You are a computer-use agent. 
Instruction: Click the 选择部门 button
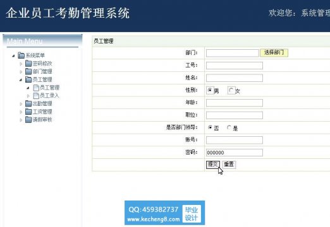point(274,52)
